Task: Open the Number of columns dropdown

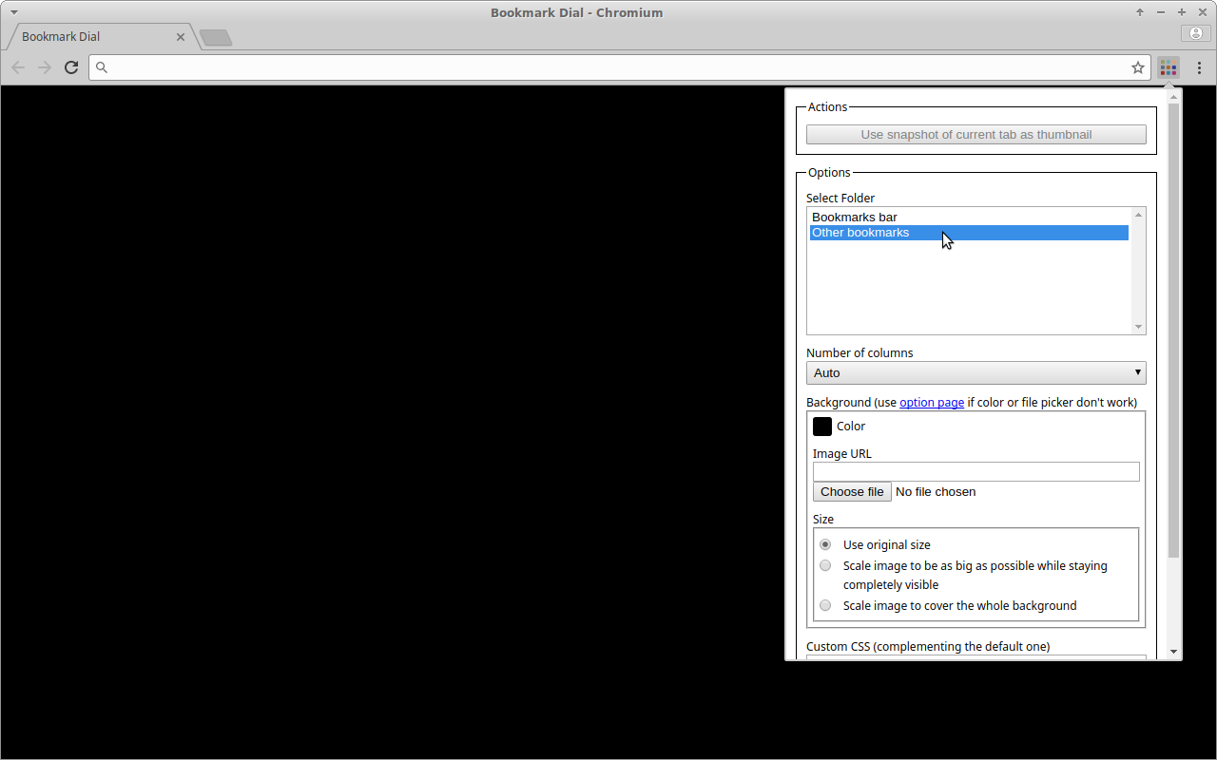Action: pos(976,372)
